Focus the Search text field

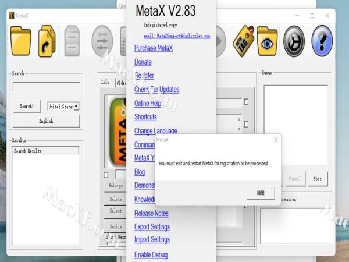[47, 87]
